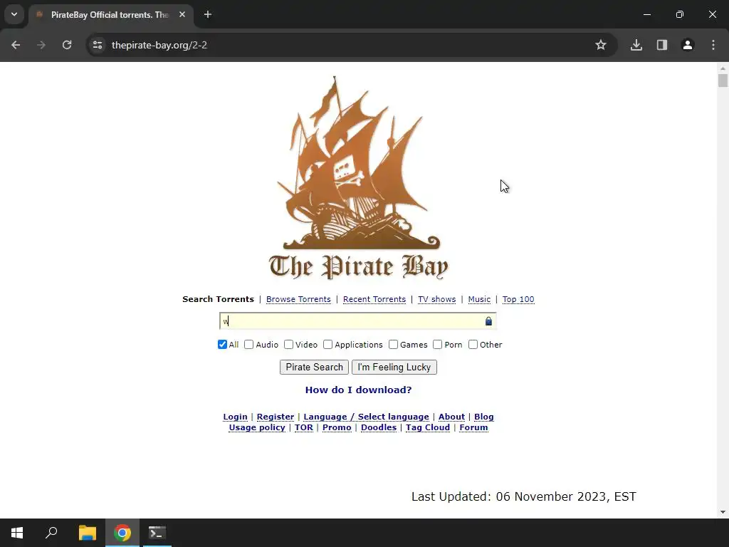Open Language / Select language link
Image resolution: width=729 pixels, height=547 pixels.
click(367, 417)
